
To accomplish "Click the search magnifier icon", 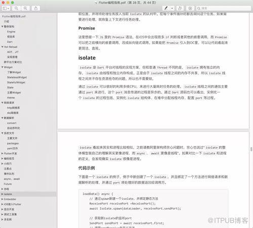I will (x=199, y=8).
